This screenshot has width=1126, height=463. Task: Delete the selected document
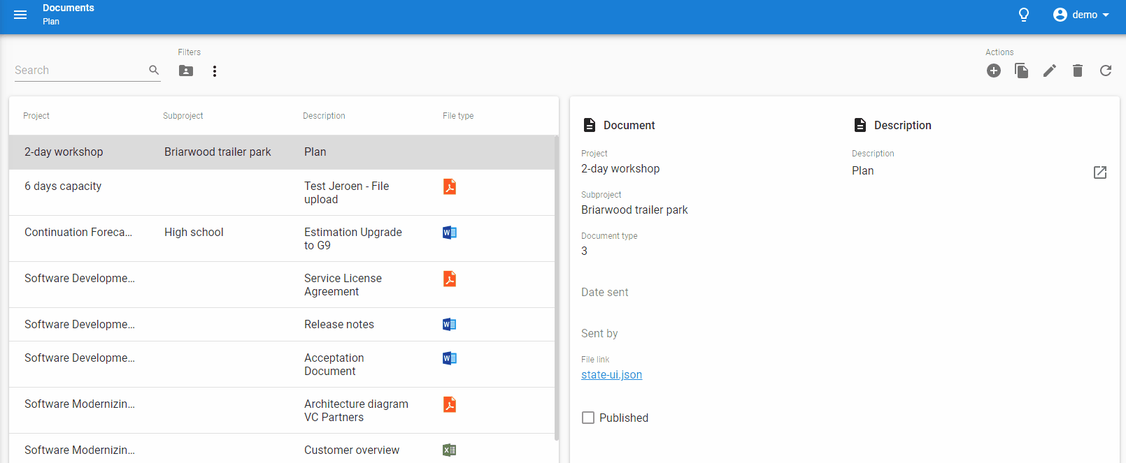coord(1078,71)
